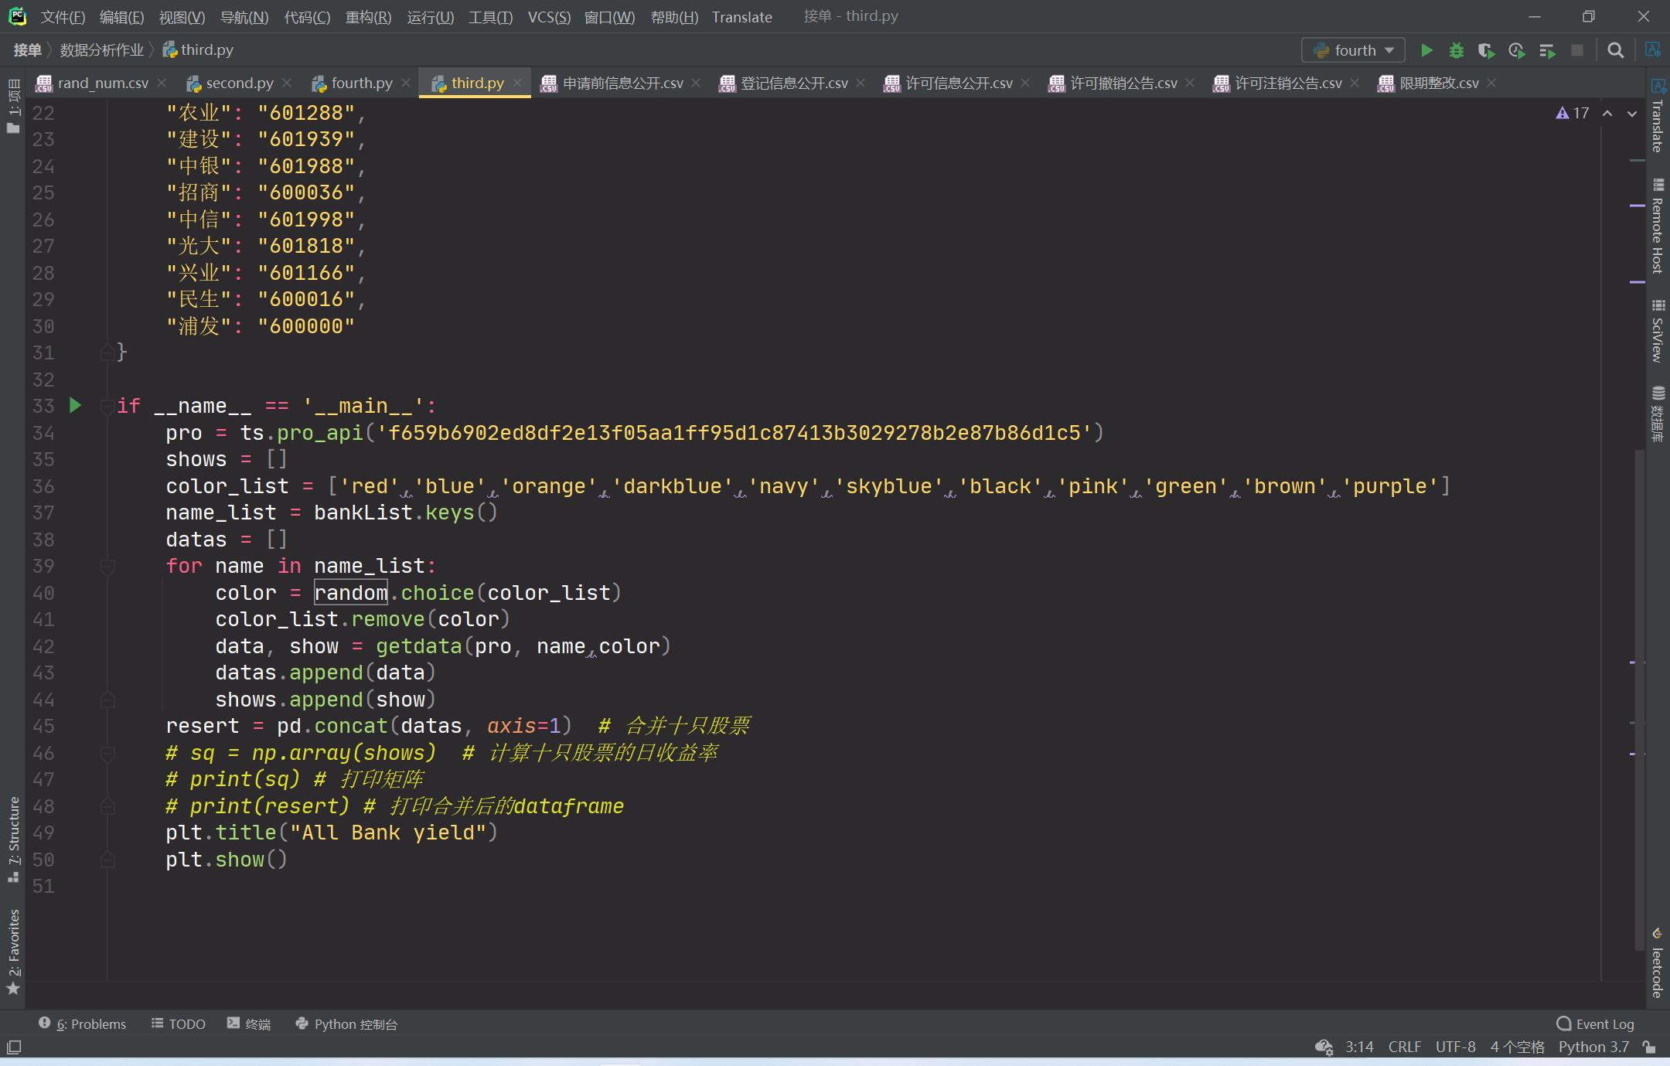Open the fourth run configuration dropdown
This screenshot has width=1670, height=1066.
pos(1353,50)
